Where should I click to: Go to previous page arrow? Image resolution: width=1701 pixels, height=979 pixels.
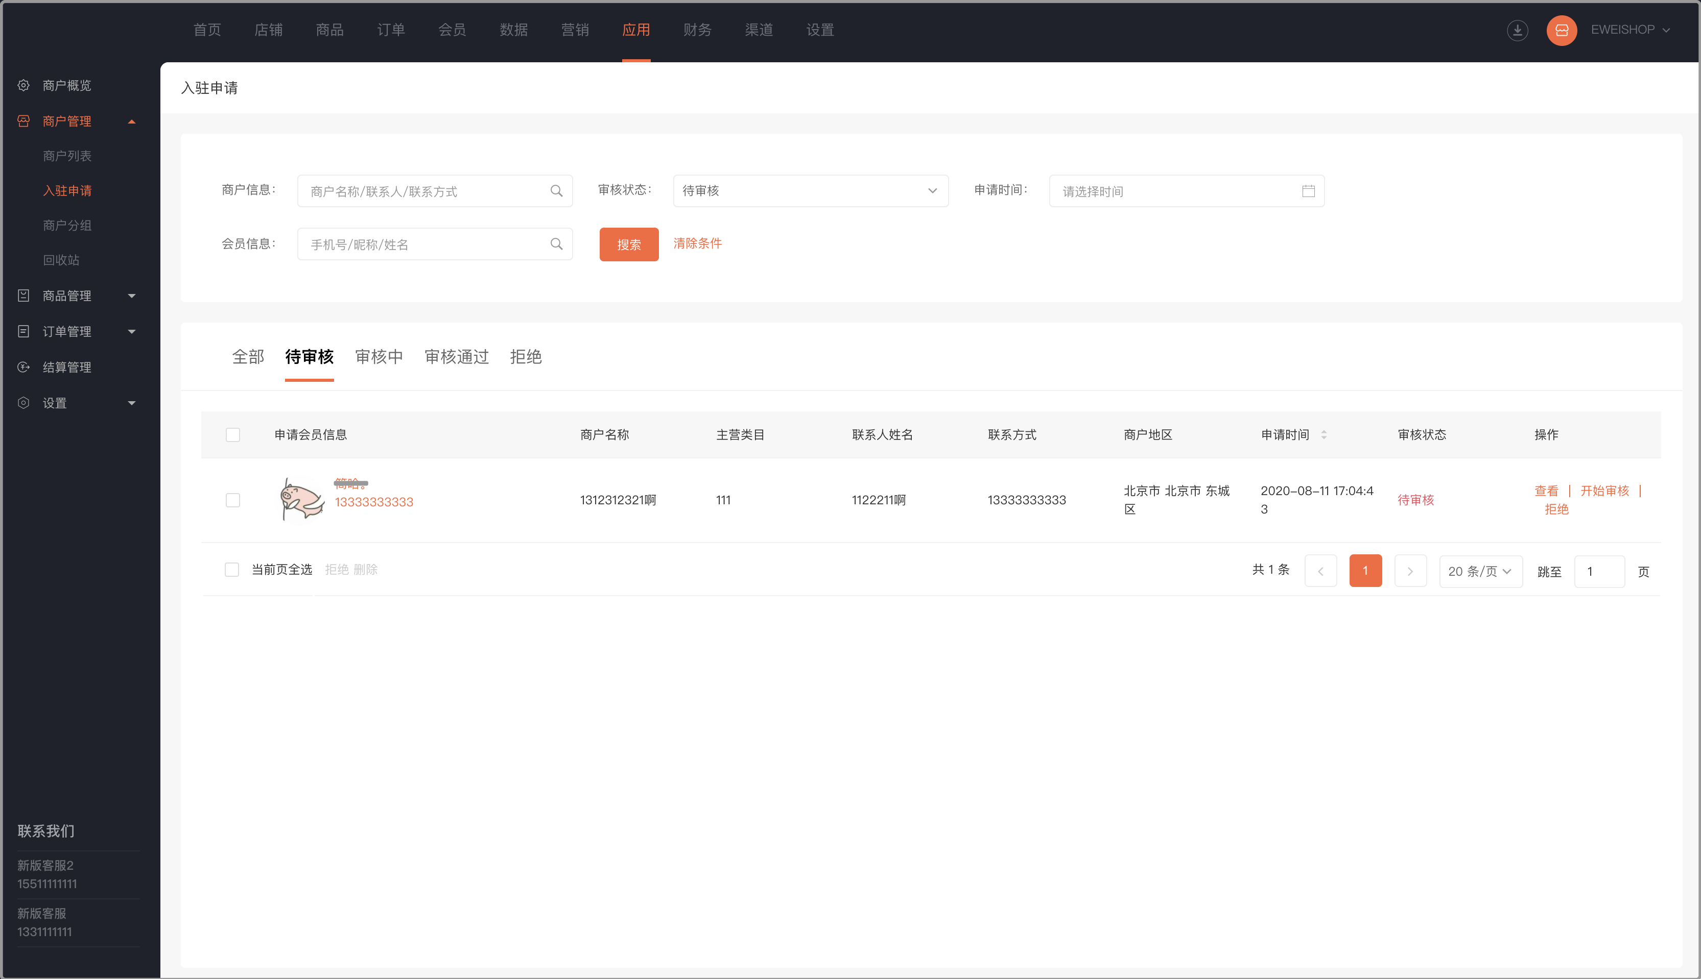pyautogui.click(x=1320, y=571)
